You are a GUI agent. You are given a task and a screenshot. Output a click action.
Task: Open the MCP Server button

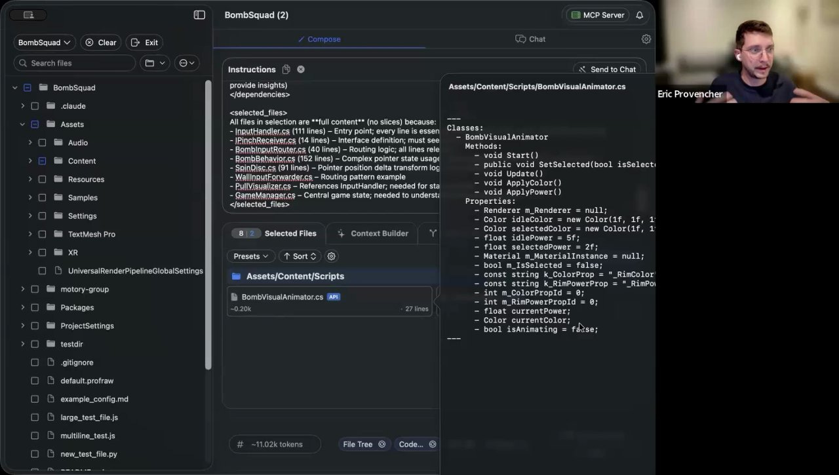[597, 15]
